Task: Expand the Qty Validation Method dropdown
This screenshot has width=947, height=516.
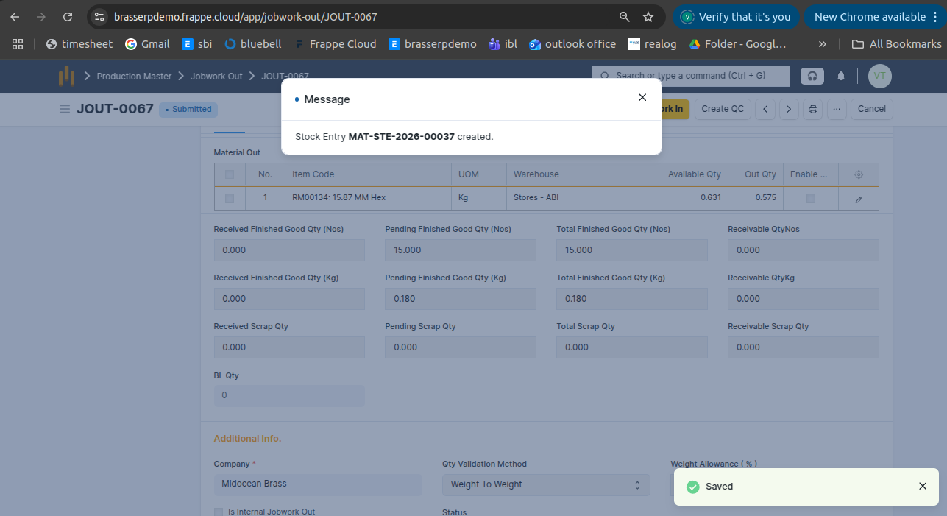Action: point(545,484)
